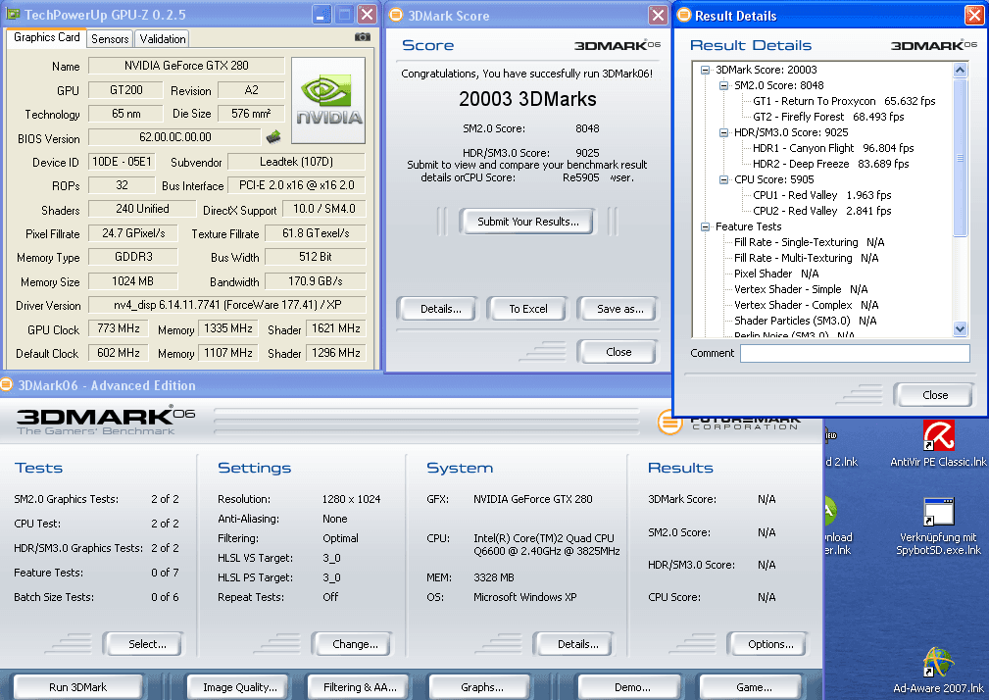This screenshot has width=989, height=700.
Task: Collapse the CPU Score: 5905 node
Action: 724,179
